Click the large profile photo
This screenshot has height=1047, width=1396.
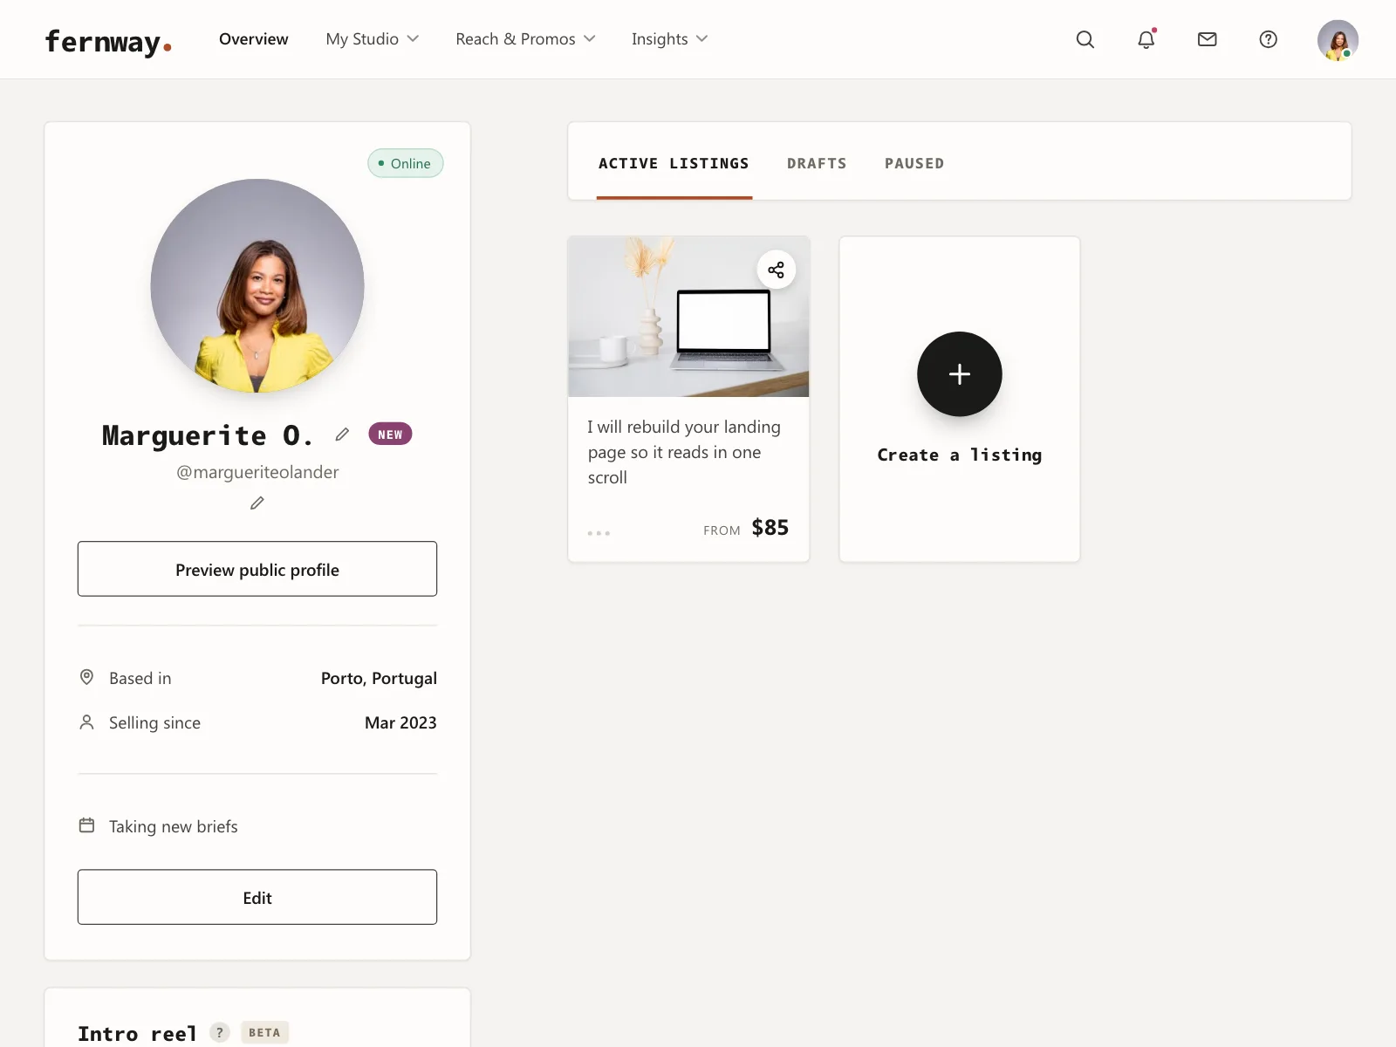[257, 286]
